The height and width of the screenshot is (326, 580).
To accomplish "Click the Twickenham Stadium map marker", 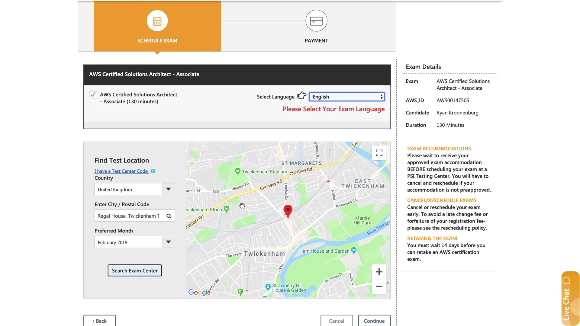I will (238, 171).
